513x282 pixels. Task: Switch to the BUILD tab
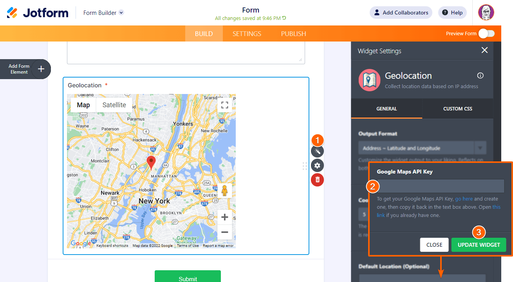click(204, 34)
